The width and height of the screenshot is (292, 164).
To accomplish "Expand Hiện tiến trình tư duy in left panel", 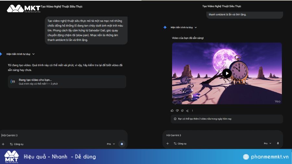I will point(20,54).
